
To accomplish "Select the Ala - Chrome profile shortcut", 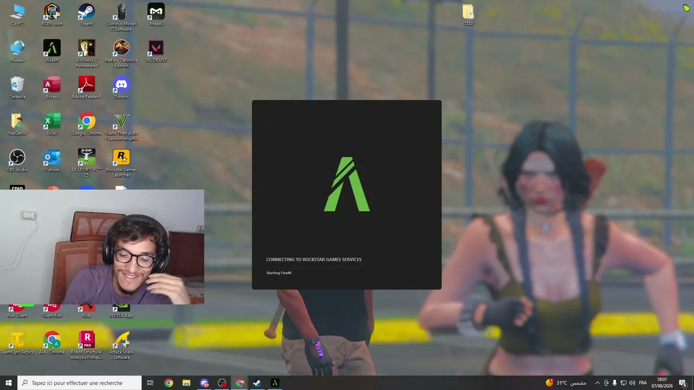I will click(x=52, y=343).
